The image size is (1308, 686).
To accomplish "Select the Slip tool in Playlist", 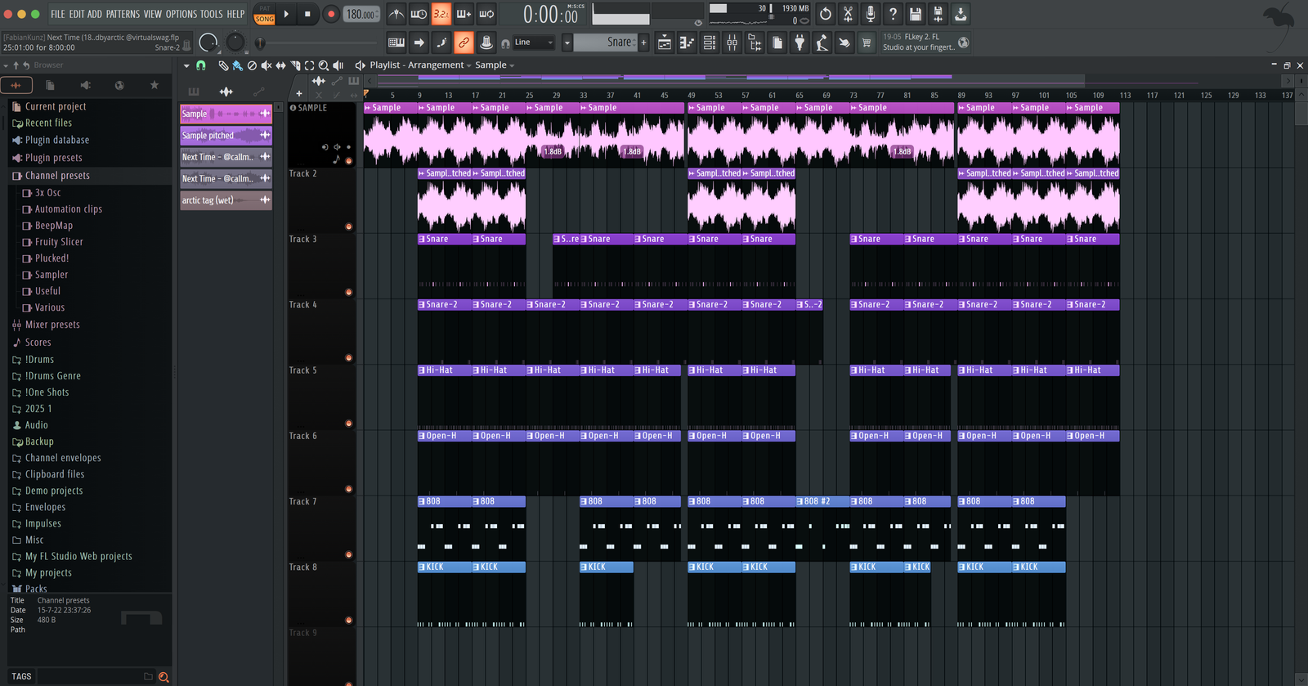I will tap(280, 65).
